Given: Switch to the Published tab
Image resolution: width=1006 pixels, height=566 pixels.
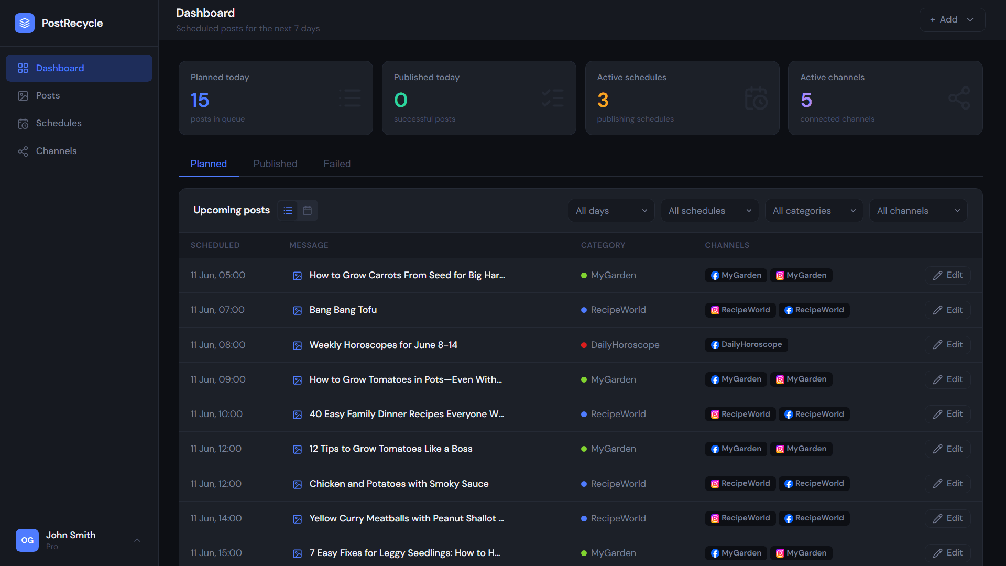Looking at the screenshot, I should click(x=275, y=164).
